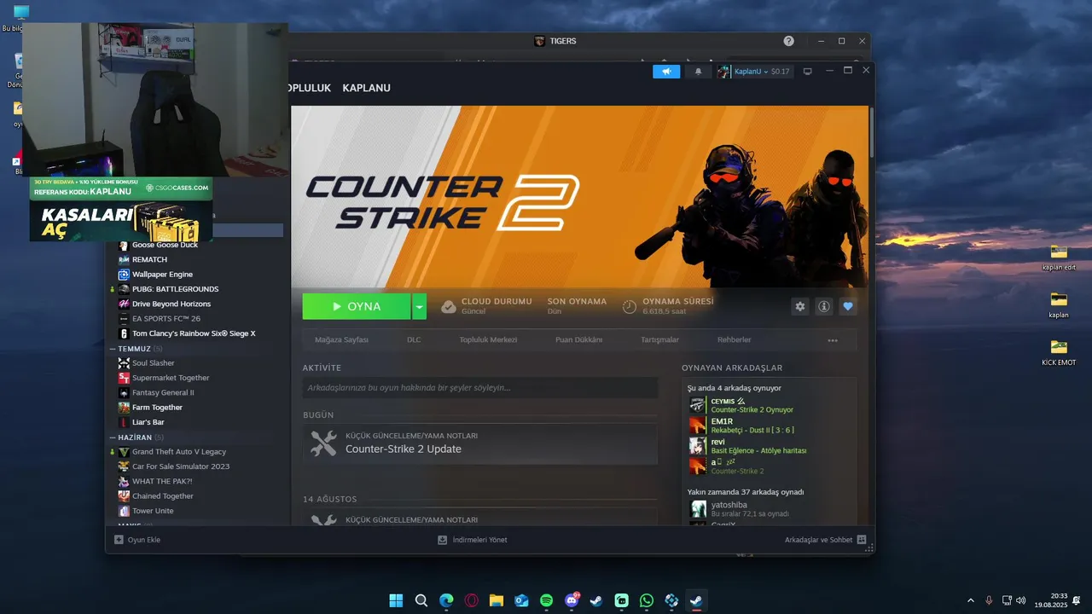The width and height of the screenshot is (1092, 614).
Task: Open Puan Dükkânı tab
Action: [578, 339]
